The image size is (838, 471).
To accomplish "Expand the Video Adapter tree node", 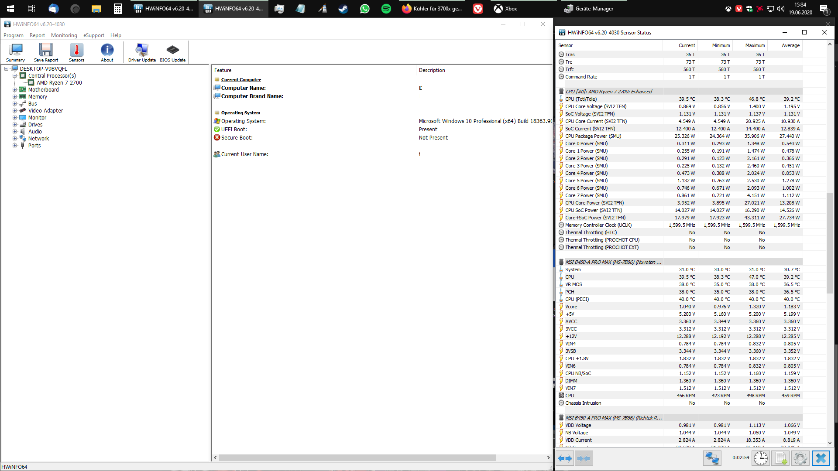I will point(14,111).
